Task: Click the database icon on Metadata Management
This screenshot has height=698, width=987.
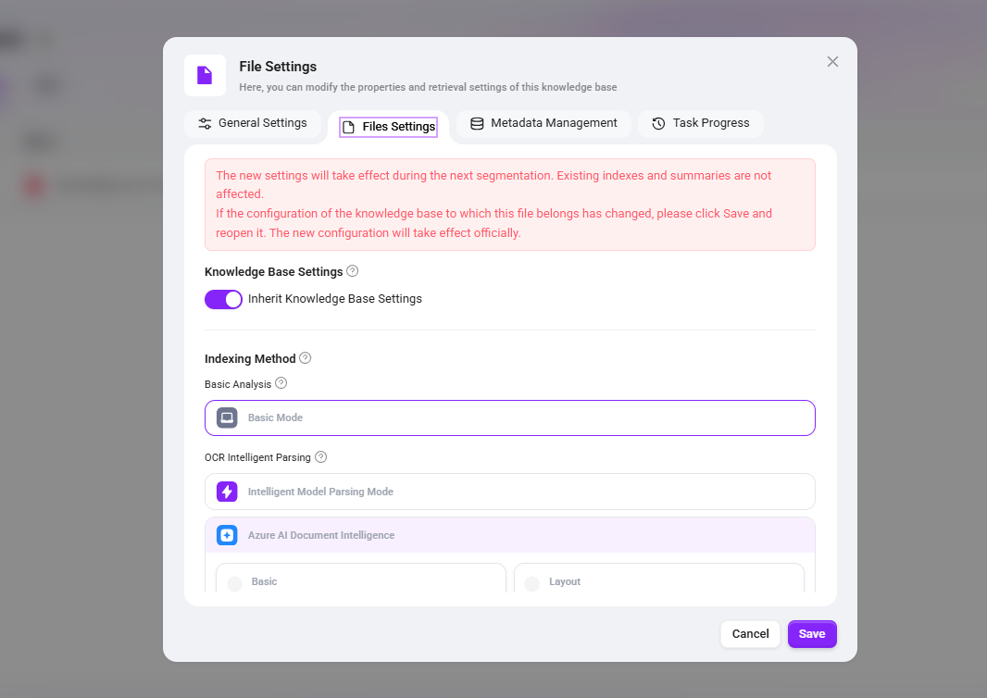Action: [x=477, y=123]
